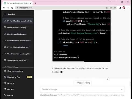The height and width of the screenshot is (99, 132).
Task: Click the send message arrow icon
Action: (122, 89)
